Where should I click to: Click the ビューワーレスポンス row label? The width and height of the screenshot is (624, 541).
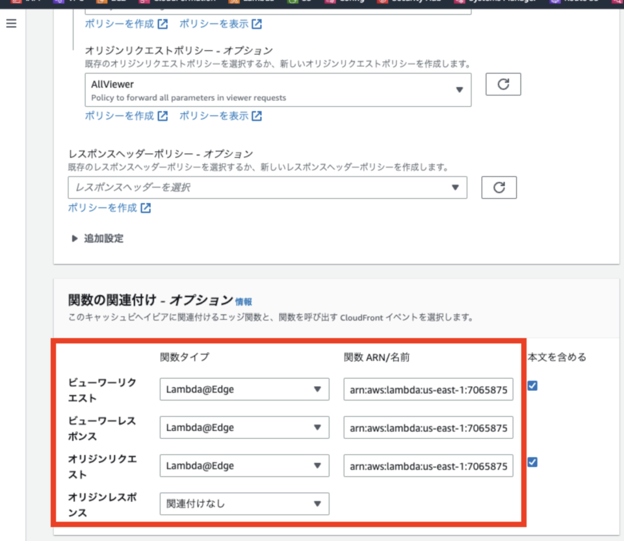(x=102, y=429)
